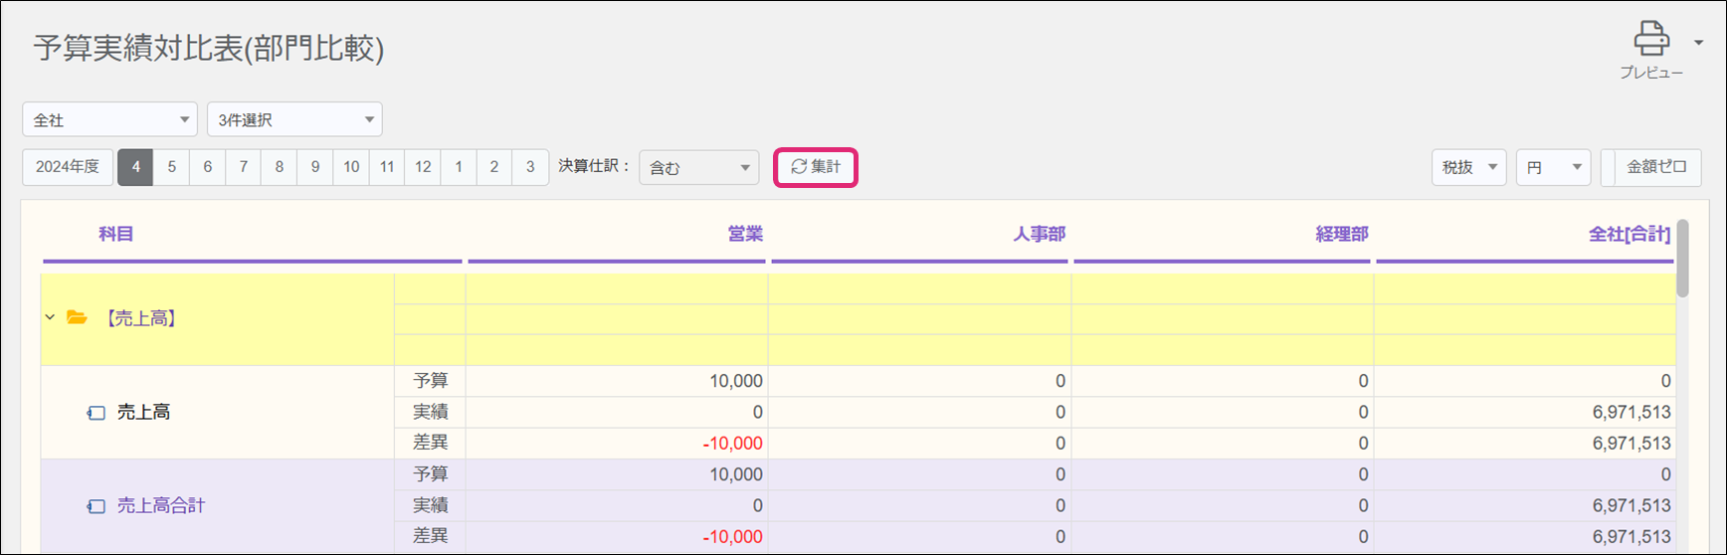Image resolution: width=1727 pixels, height=555 pixels.
Task: Open the 3件選択 dropdown
Action: coord(294,119)
